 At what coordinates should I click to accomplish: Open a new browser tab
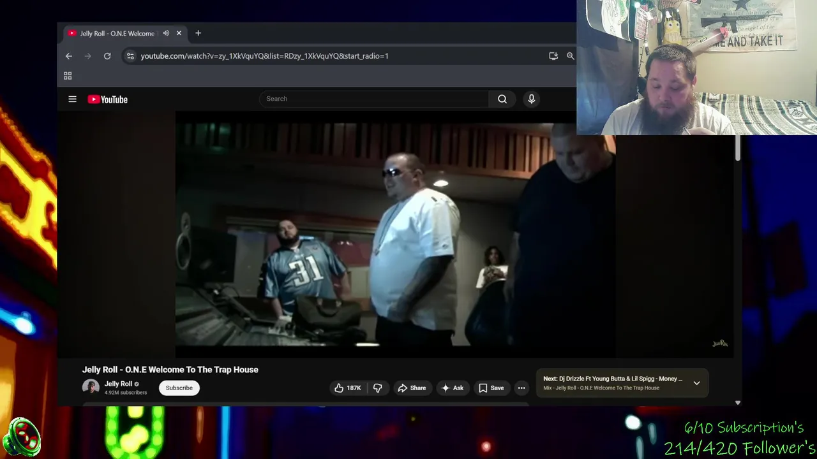coord(198,33)
